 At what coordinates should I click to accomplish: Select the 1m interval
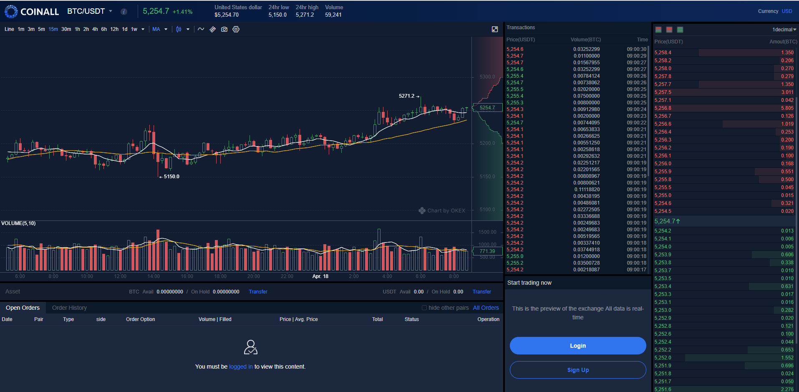(21, 29)
